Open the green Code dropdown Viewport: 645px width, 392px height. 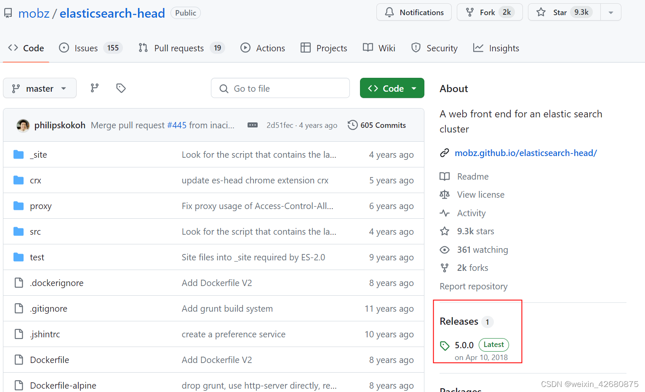pos(392,88)
